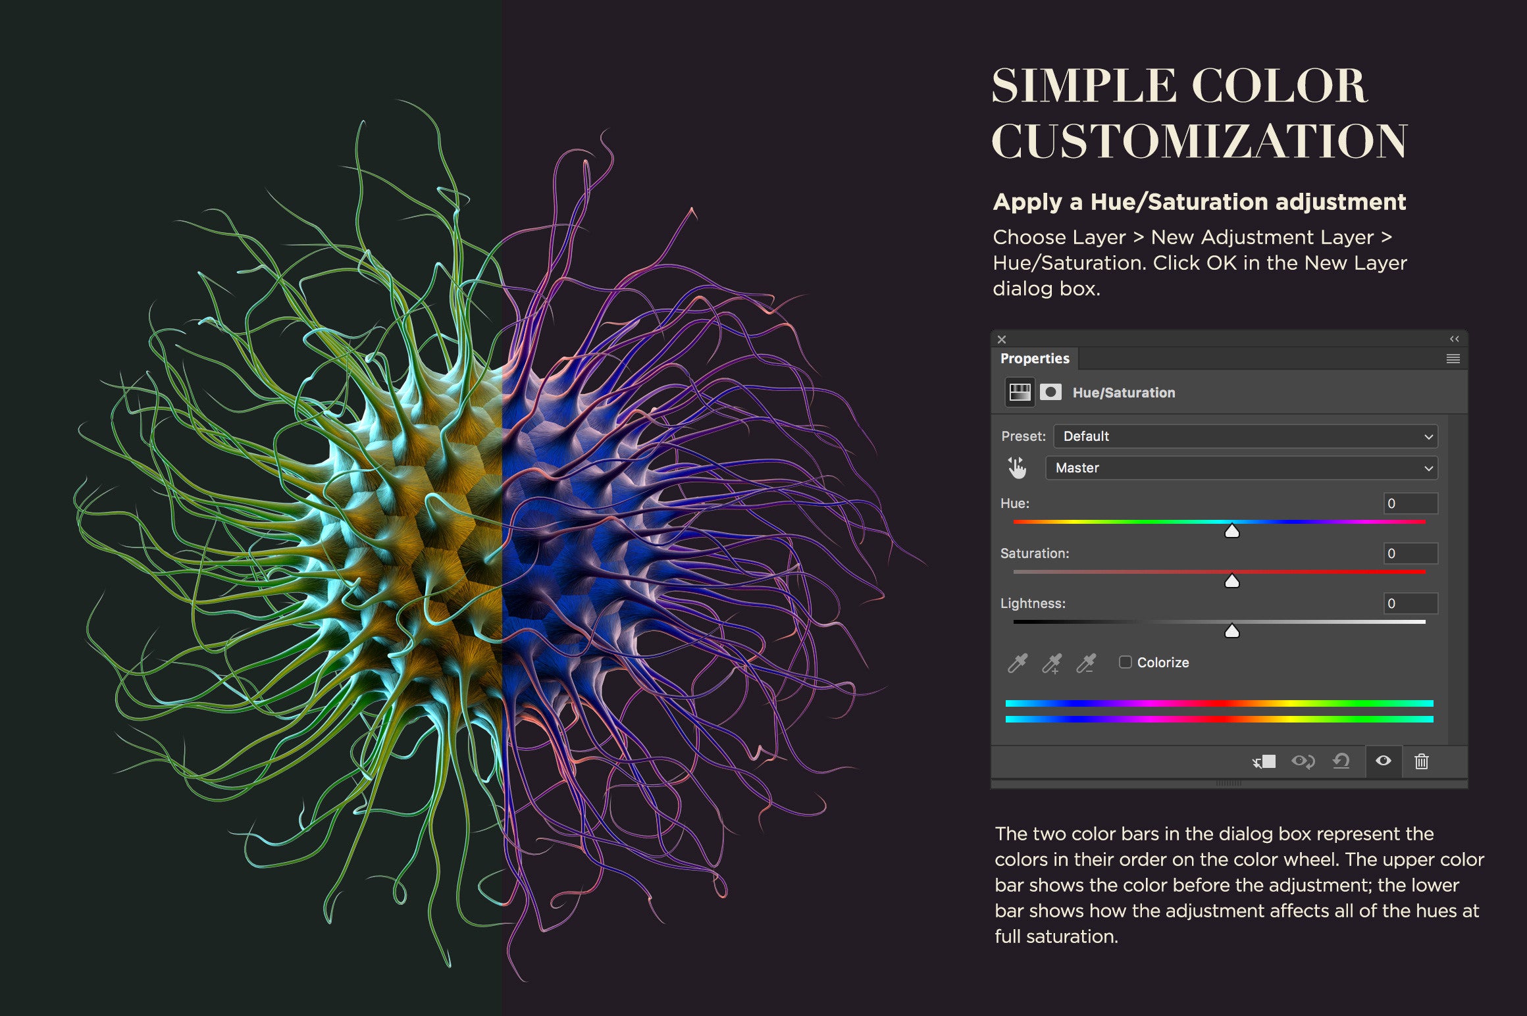Select the Properties tab

pos(1035,359)
